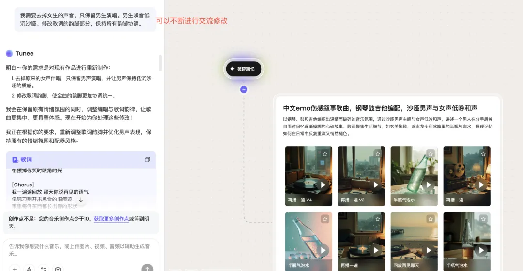Play the 再播一遍 V3 track
Image resolution: width=523 pixels, height=271 pixels.
click(x=376, y=185)
